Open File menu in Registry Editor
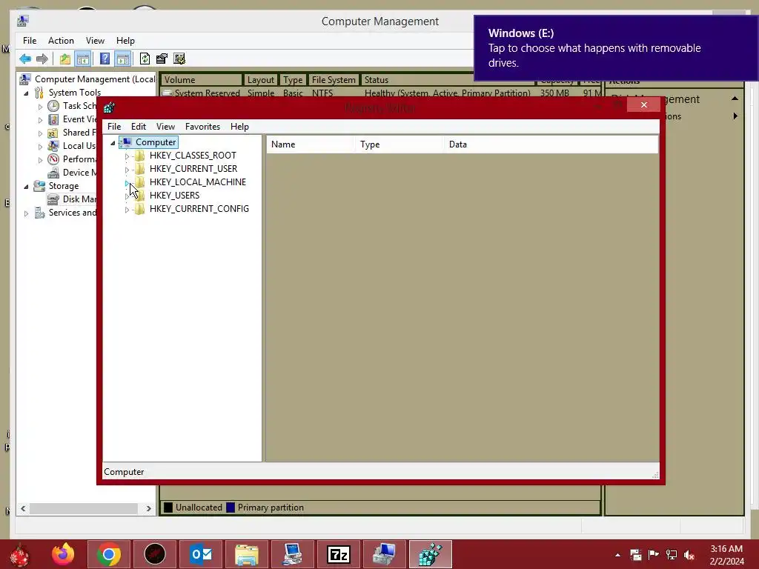Screen dimensions: 759x569 [114, 126]
